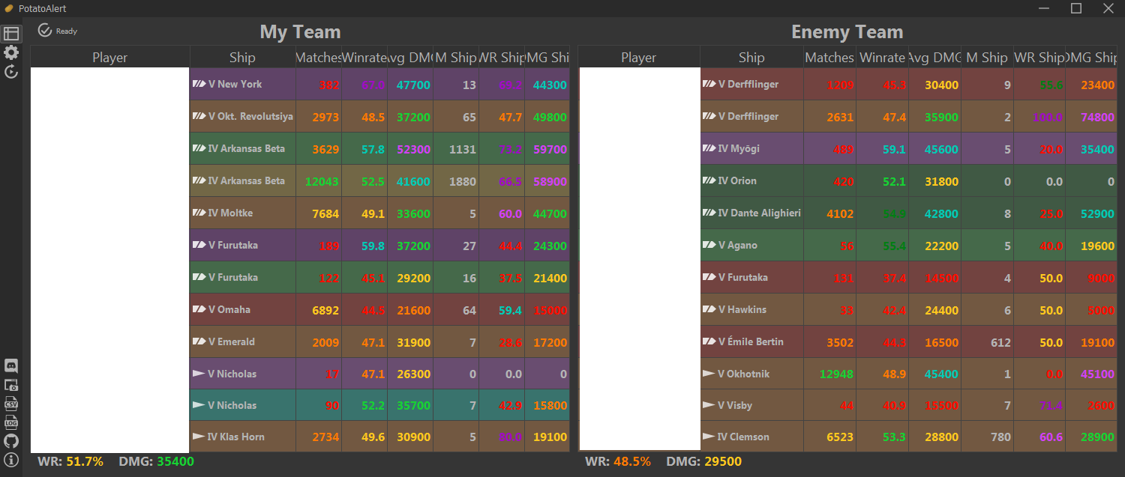Image resolution: width=1125 pixels, height=477 pixels.
Task: Click Enemy Team Player column header
Action: (638, 58)
